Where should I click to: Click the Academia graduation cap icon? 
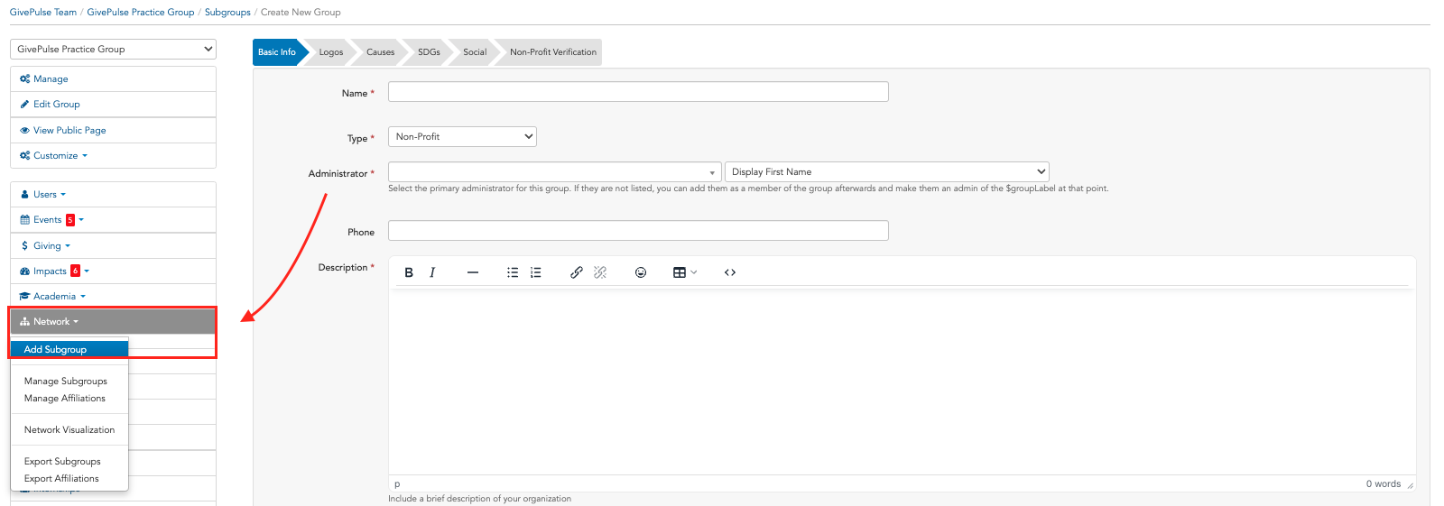point(25,296)
